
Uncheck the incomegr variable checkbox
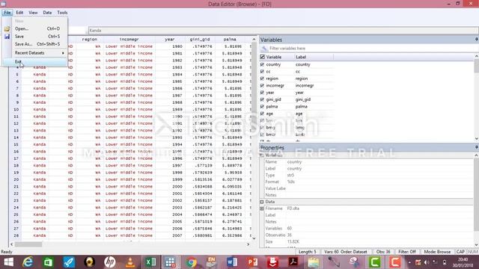click(262, 85)
